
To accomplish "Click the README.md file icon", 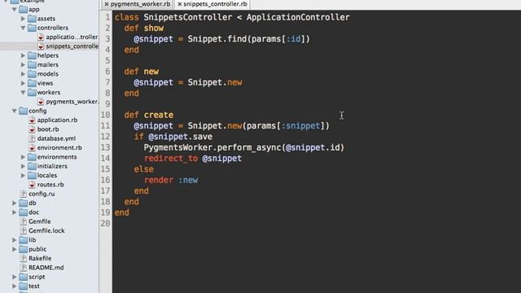I will pyautogui.click(x=24, y=268).
